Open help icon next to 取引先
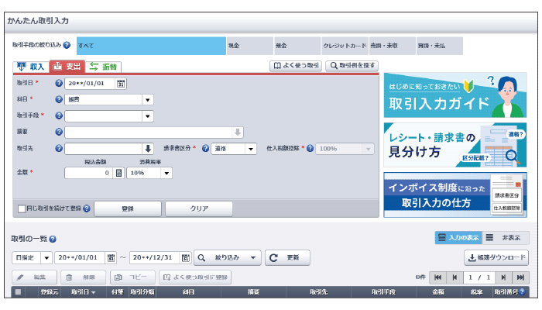Viewport: 542px width, 310px height. click(59, 148)
